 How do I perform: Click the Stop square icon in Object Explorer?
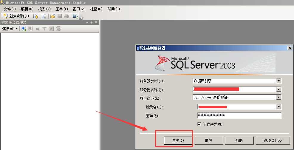pyautogui.click(x=38, y=29)
